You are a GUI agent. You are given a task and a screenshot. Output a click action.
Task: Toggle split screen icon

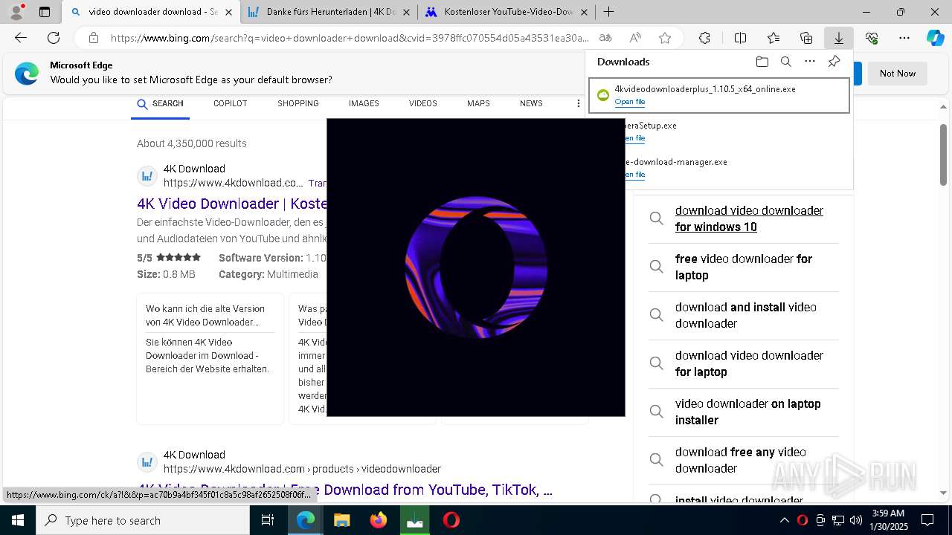741,38
